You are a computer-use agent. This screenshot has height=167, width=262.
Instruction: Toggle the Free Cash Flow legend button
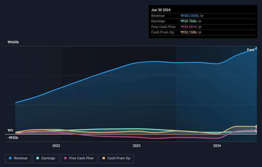79,158
